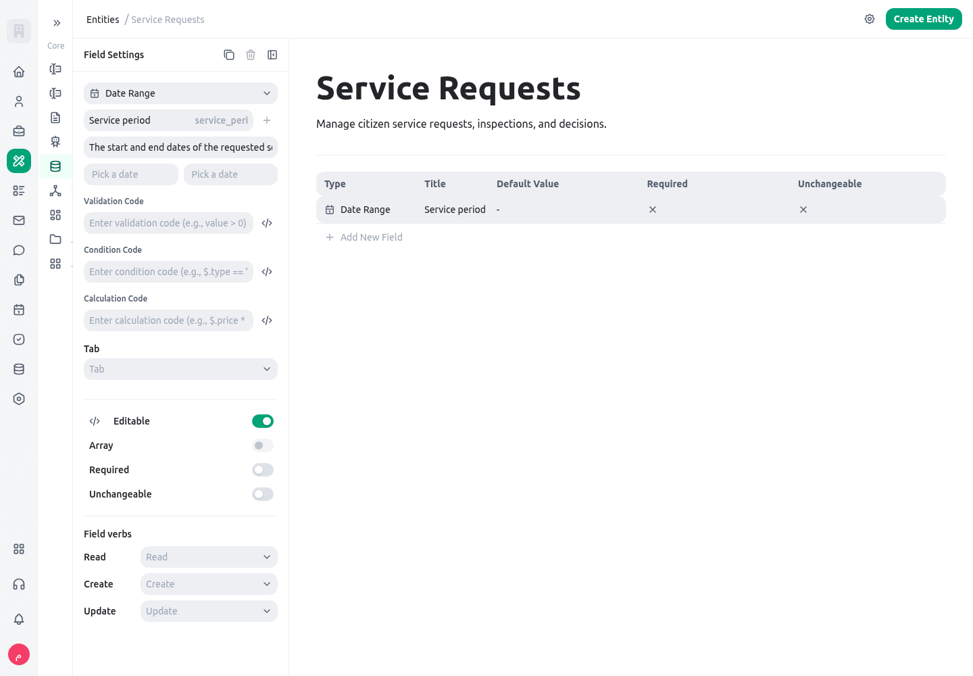Open the Date Range field type dropdown
Screen dimensions: 973x676
(180, 93)
